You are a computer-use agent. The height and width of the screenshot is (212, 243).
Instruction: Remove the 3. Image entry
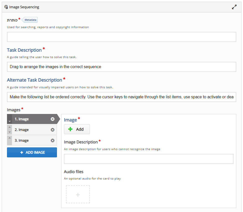52,141
